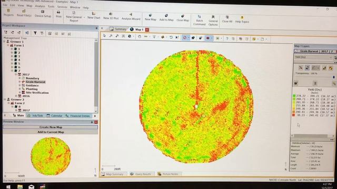Start the Analysis Wizard
The image size is (337, 189).
point(131,16)
